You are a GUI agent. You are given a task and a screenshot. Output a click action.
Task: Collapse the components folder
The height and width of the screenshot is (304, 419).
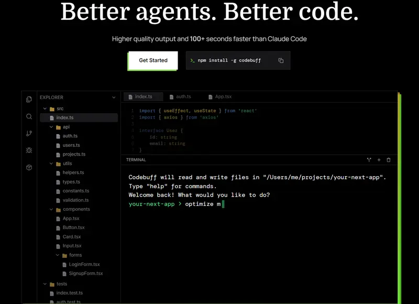(51, 209)
